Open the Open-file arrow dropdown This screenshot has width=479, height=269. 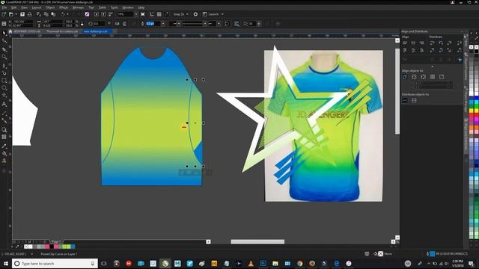click(x=16, y=14)
